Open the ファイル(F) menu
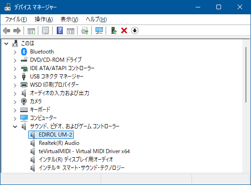 tap(16, 19)
